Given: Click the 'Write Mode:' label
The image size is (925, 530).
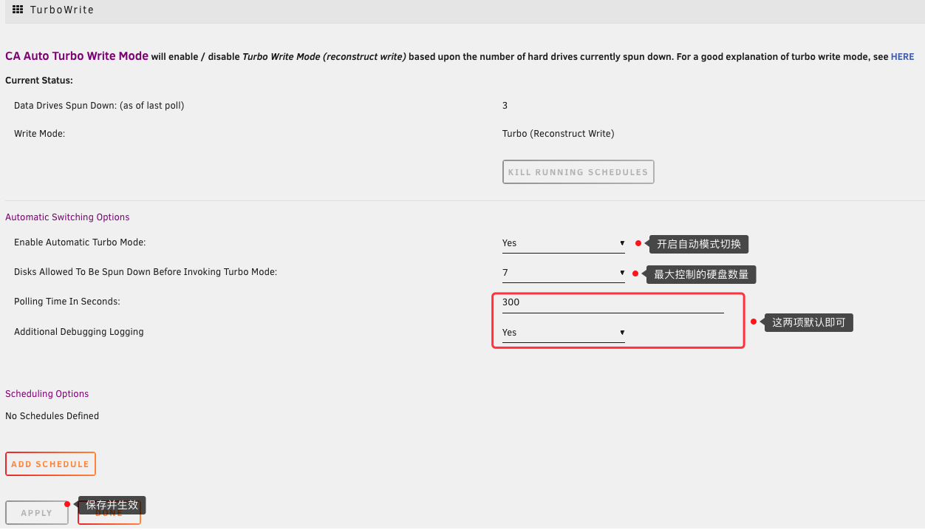Looking at the screenshot, I should coord(40,134).
